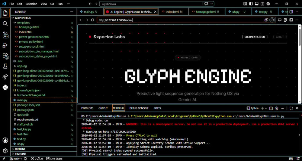The width and height of the screenshot is (302, 161).
Task: Open the terminal icon in browser toolbar
Action: pos(291,20)
